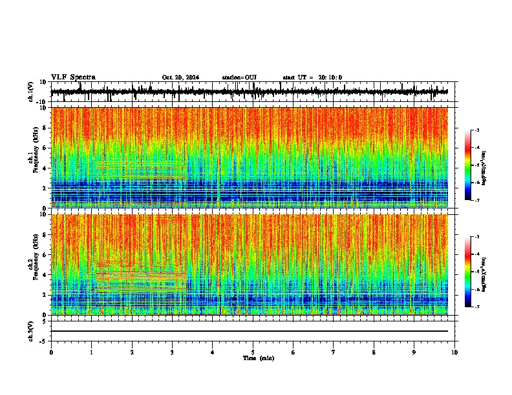The height and width of the screenshot is (395, 512).
Task: Click the "-3" label atop ch.1 colorbar
Action: (x=476, y=130)
